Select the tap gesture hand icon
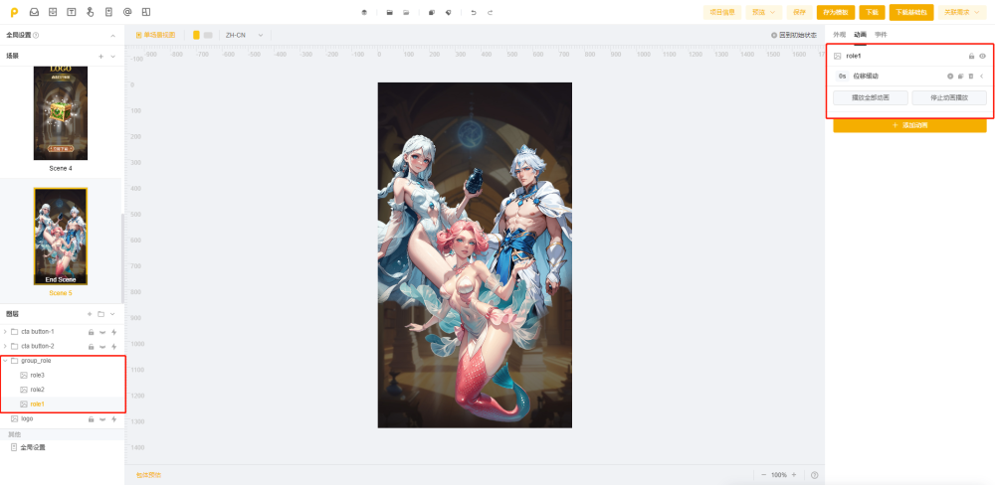Viewport: 995px width, 485px height. (x=91, y=12)
